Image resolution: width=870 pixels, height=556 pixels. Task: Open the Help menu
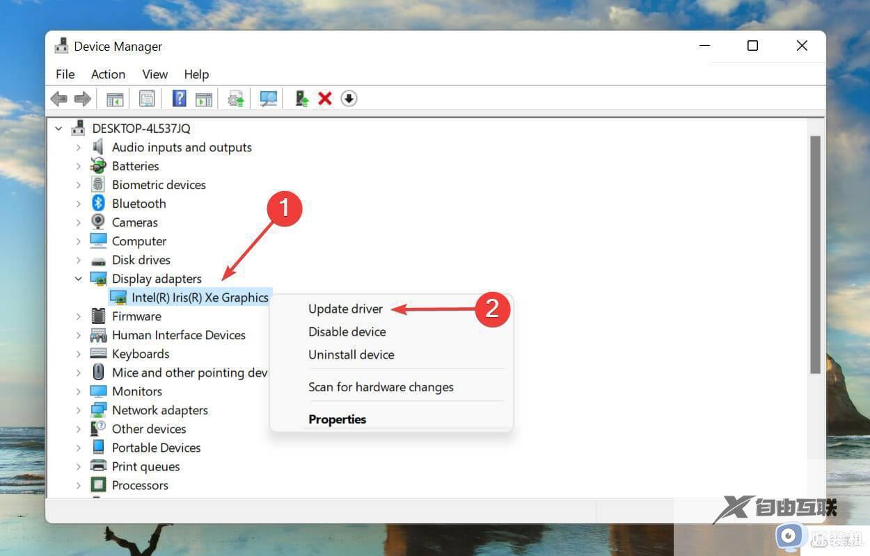pyautogui.click(x=196, y=74)
